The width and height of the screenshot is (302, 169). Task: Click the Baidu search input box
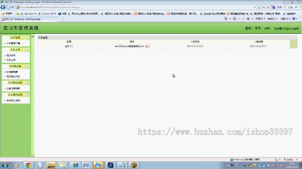[285, 7]
